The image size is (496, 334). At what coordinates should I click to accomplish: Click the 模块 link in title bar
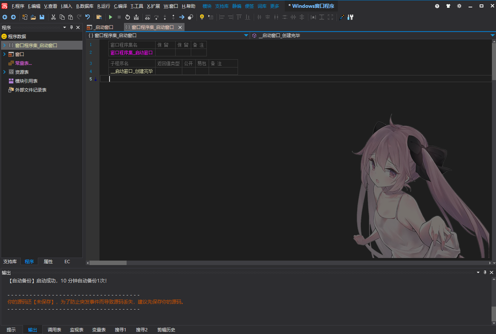click(x=207, y=6)
